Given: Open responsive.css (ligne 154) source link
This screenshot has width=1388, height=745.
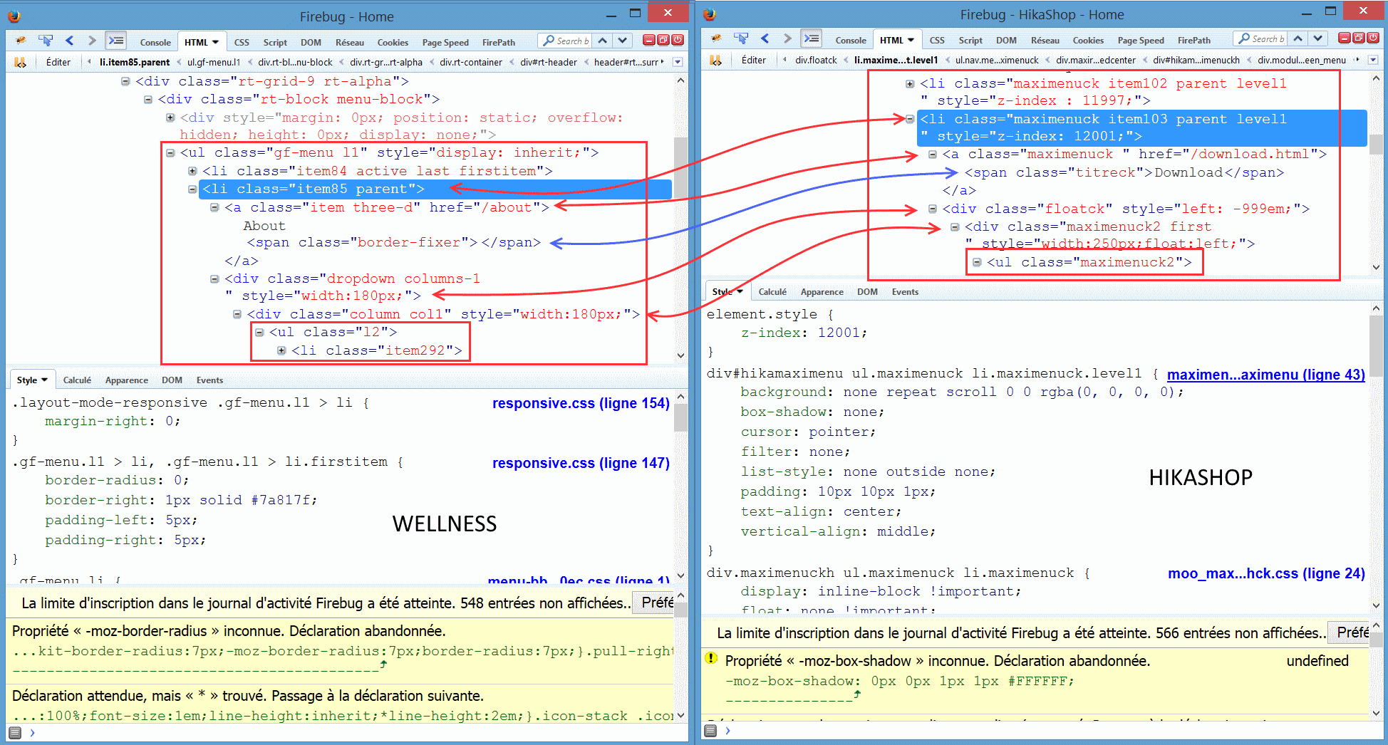Looking at the screenshot, I should coord(581,403).
